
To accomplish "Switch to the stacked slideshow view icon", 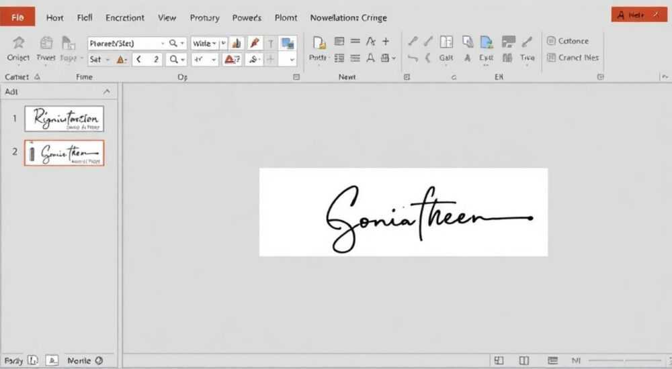I will click(x=553, y=360).
